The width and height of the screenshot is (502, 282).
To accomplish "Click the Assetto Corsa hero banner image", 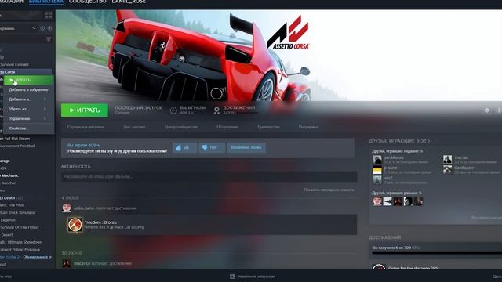I will click(x=278, y=55).
